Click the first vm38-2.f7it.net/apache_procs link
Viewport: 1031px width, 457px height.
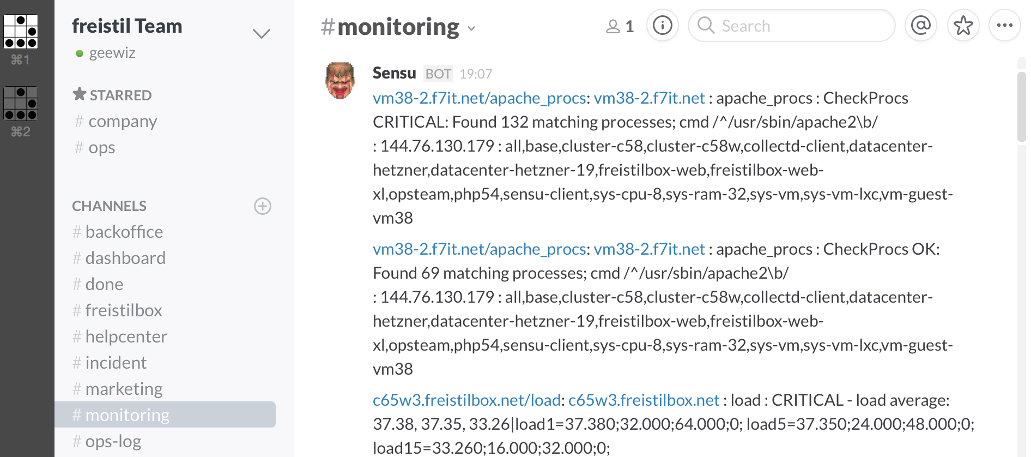pos(479,98)
